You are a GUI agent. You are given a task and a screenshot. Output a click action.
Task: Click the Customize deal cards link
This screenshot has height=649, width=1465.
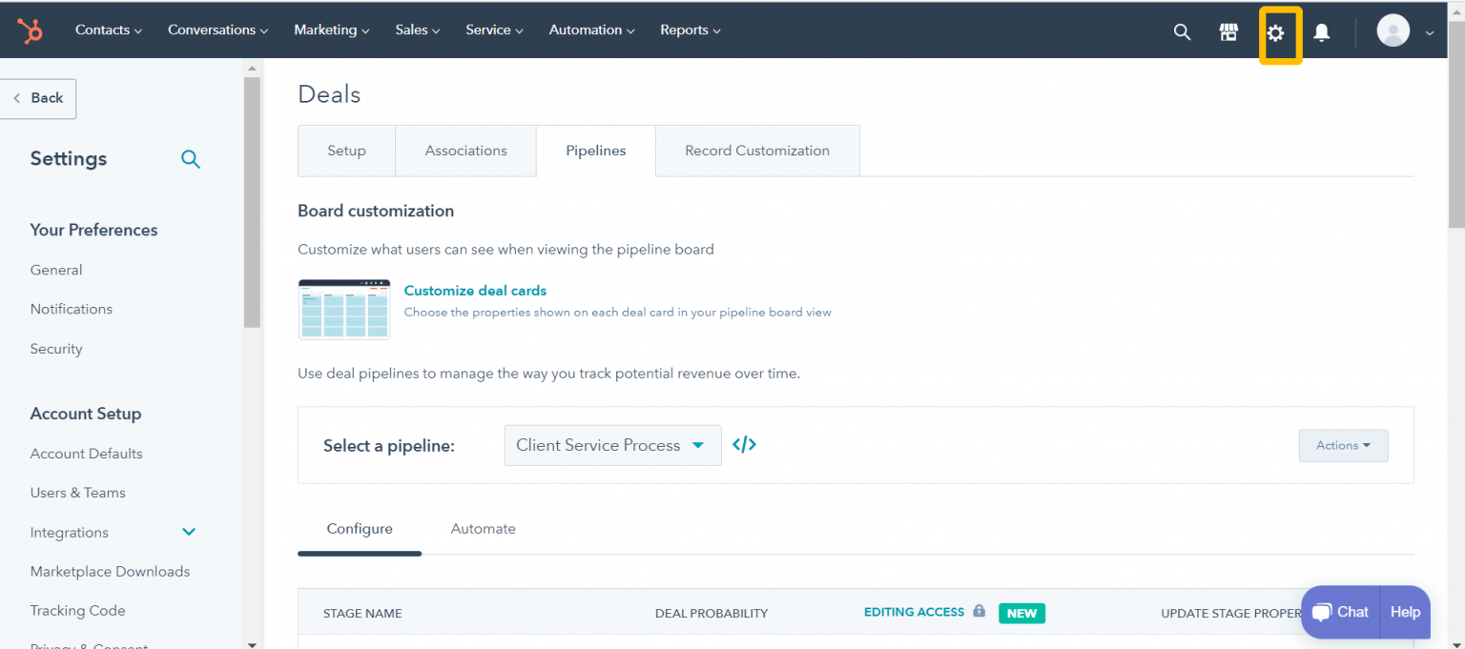coord(475,290)
